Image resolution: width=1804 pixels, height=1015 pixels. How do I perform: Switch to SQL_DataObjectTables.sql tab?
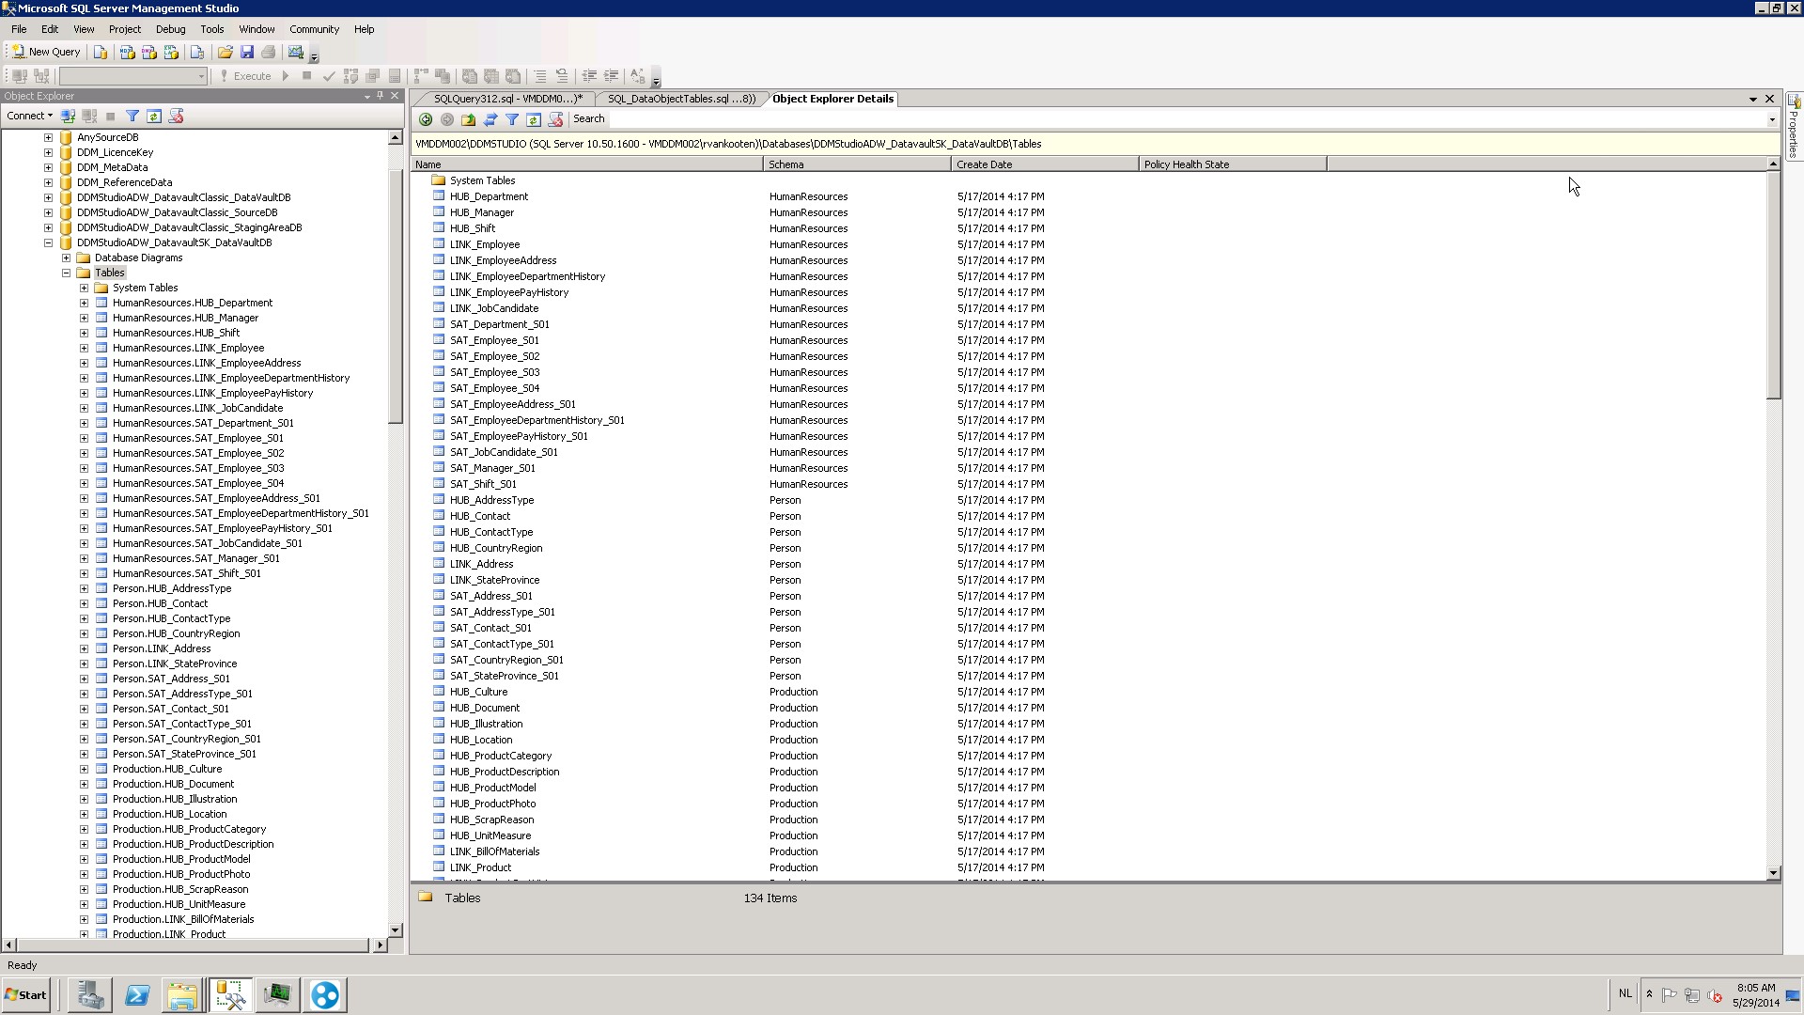pos(681,99)
